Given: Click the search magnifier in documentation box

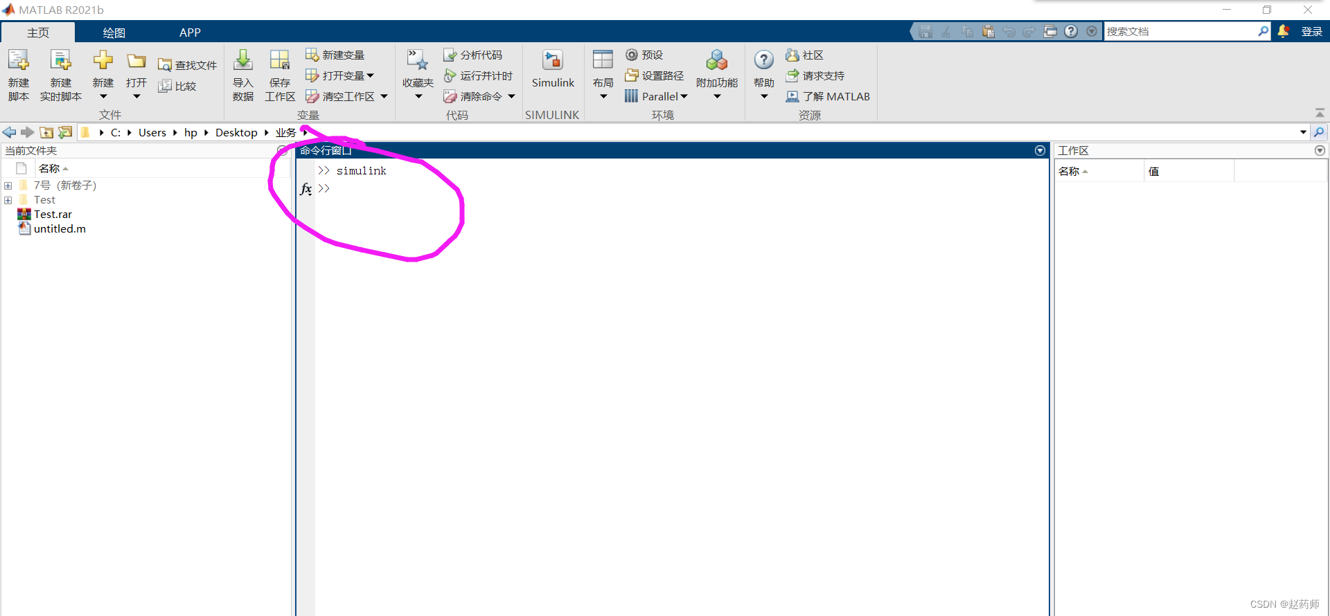Looking at the screenshot, I should [x=1263, y=31].
